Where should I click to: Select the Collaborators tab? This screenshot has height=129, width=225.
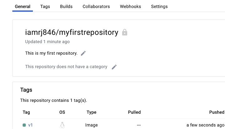(x=96, y=6)
